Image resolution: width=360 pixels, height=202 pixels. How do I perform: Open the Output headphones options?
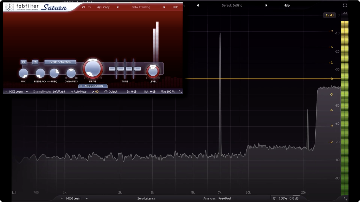111,92
